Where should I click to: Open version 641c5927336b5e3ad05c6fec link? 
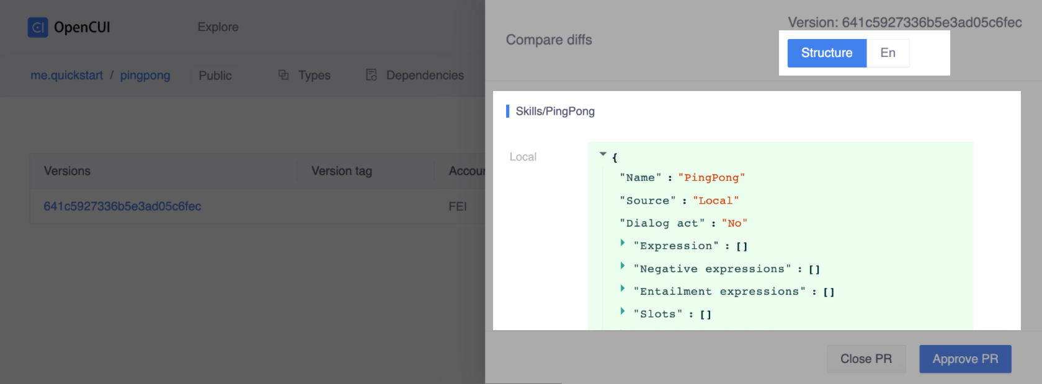coord(122,206)
